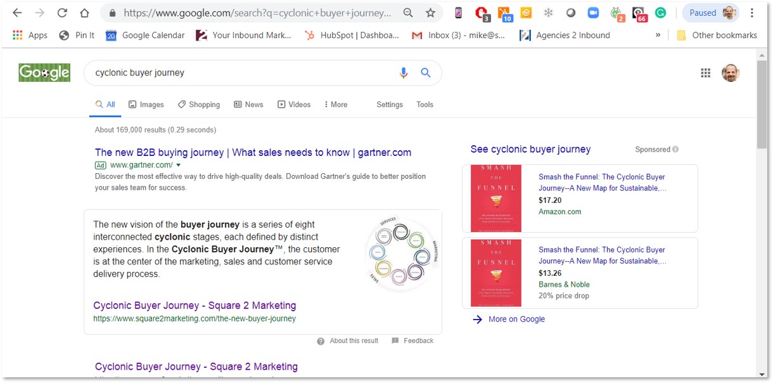
Task: Open the Google Calendar bookmark
Action: (145, 36)
